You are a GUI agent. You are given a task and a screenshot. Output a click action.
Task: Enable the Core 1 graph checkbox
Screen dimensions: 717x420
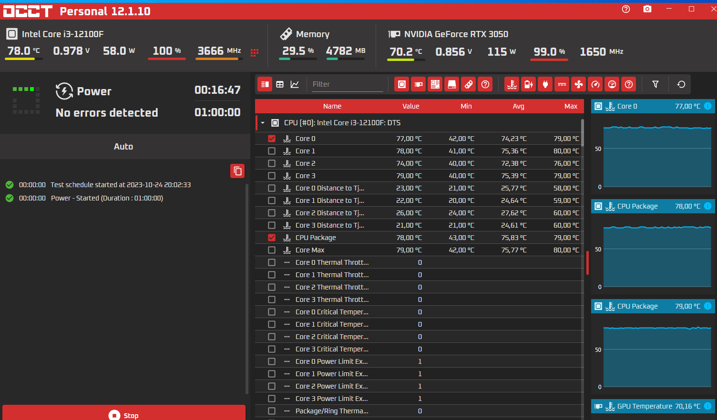(x=272, y=151)
